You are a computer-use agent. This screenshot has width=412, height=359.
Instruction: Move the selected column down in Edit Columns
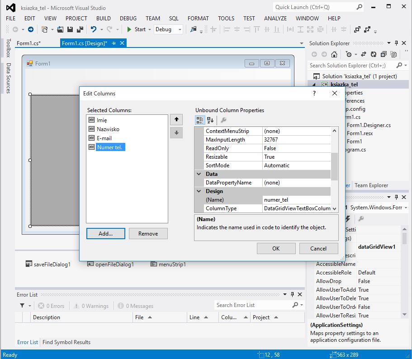[x=176, y=133]
